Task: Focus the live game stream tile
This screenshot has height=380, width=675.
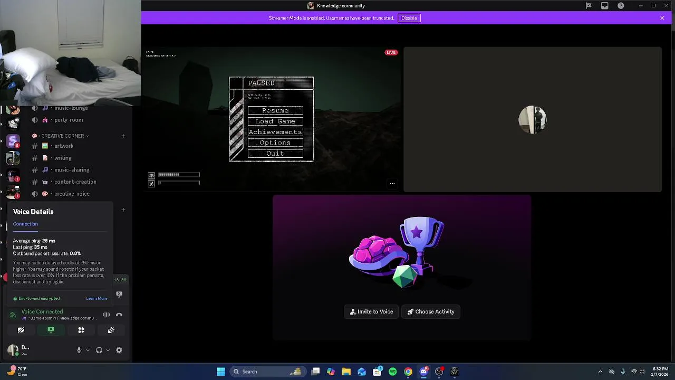Action: pos(272,120)
